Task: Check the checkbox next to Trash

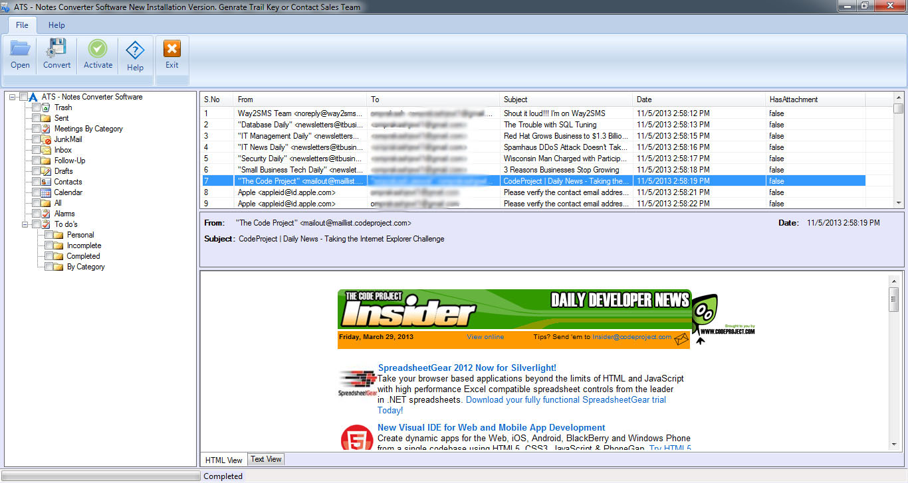Action: pyautogui.click(x=35, y=107)
